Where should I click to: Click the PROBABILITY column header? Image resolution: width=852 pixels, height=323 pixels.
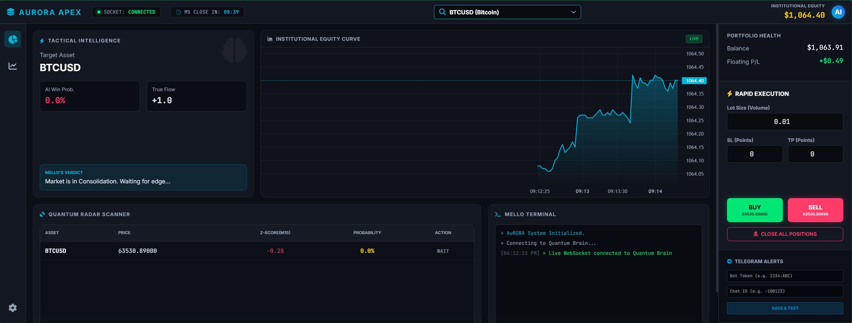point(367,233)
